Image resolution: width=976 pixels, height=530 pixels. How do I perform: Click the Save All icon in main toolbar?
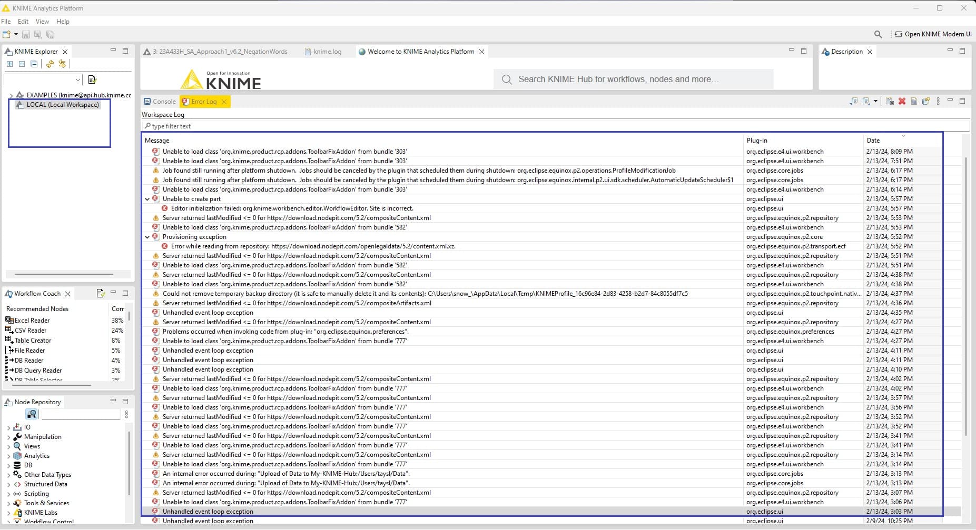tap(50, 35)
